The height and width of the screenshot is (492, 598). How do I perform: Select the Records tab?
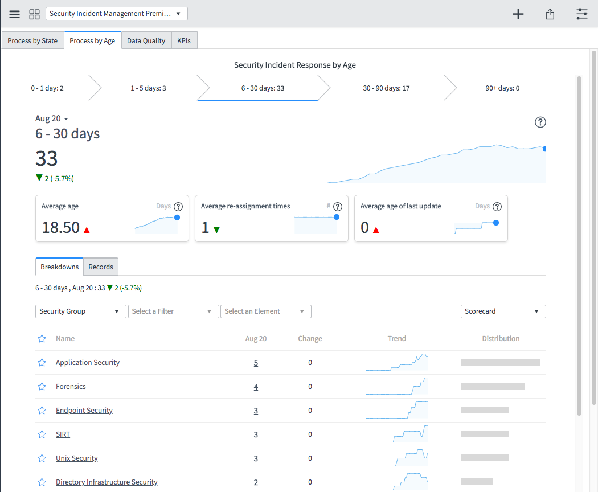click(x=101, y=266)
